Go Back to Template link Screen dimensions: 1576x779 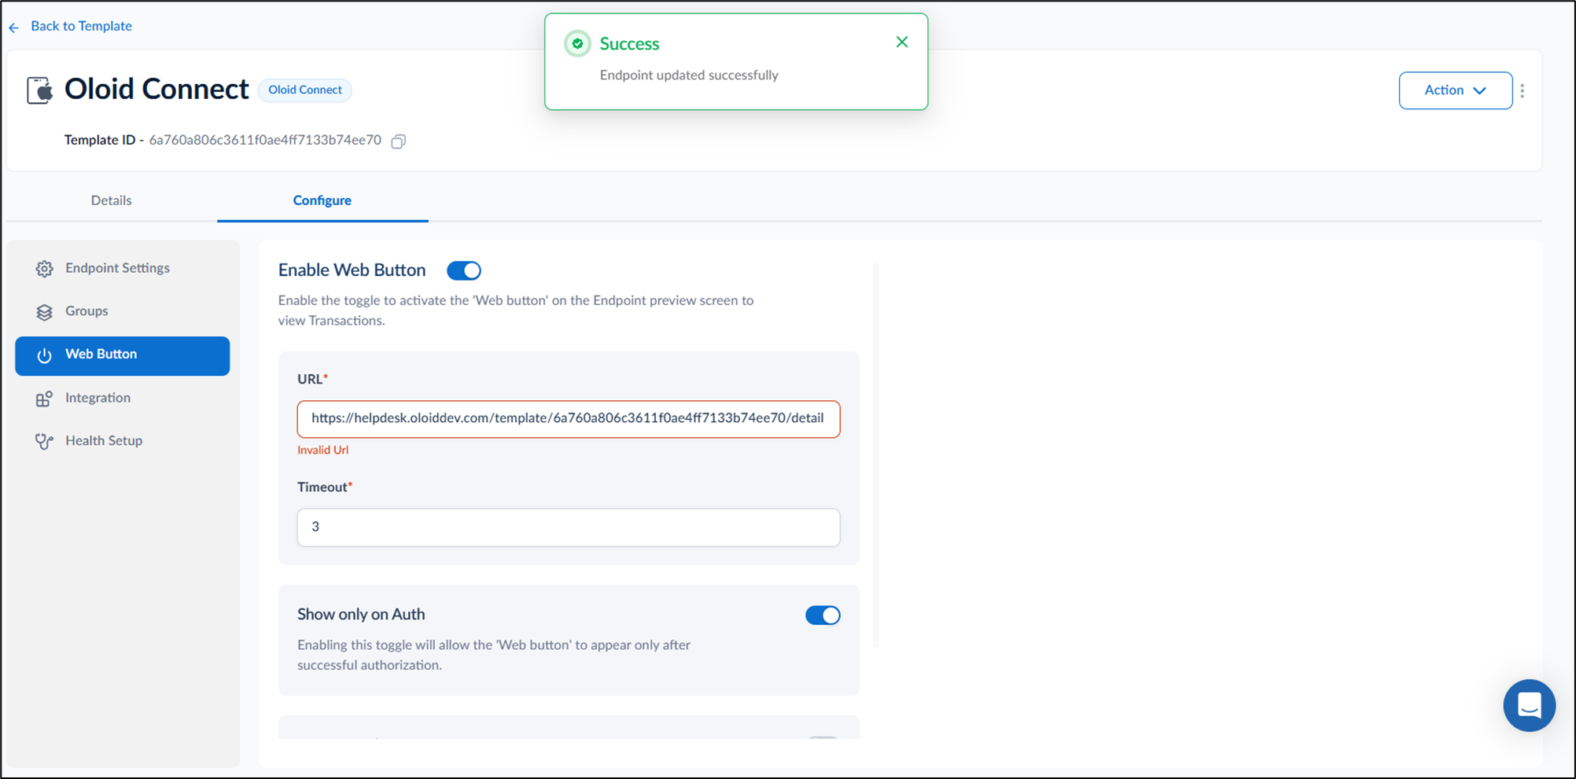81,26
